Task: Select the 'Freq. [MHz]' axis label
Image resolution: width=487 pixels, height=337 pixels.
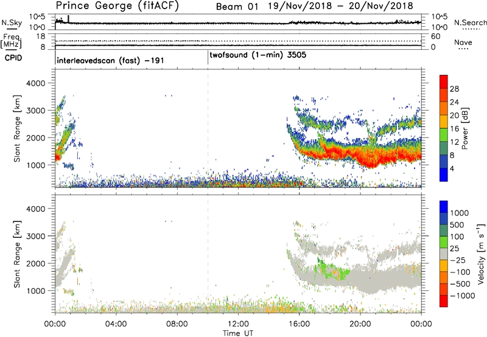Action: pos(11,41)
